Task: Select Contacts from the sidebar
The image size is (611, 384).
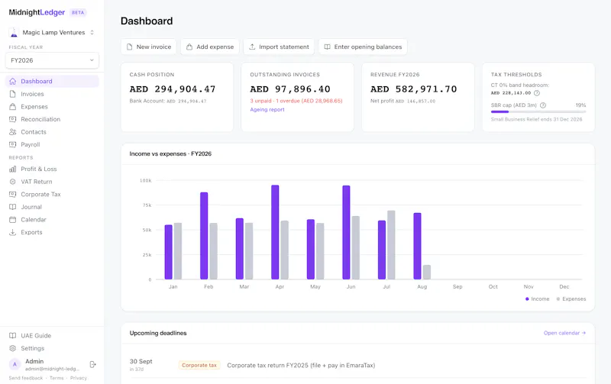Action: (52, 131)
